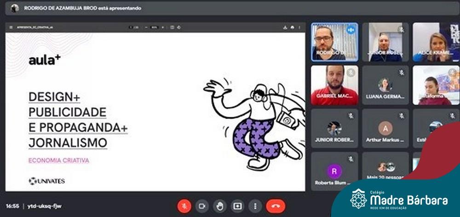Select JUNIOR ROBER avatar tile in third row
The width and height of the screenshot is (460, 217).
click(x=334, y=128)
